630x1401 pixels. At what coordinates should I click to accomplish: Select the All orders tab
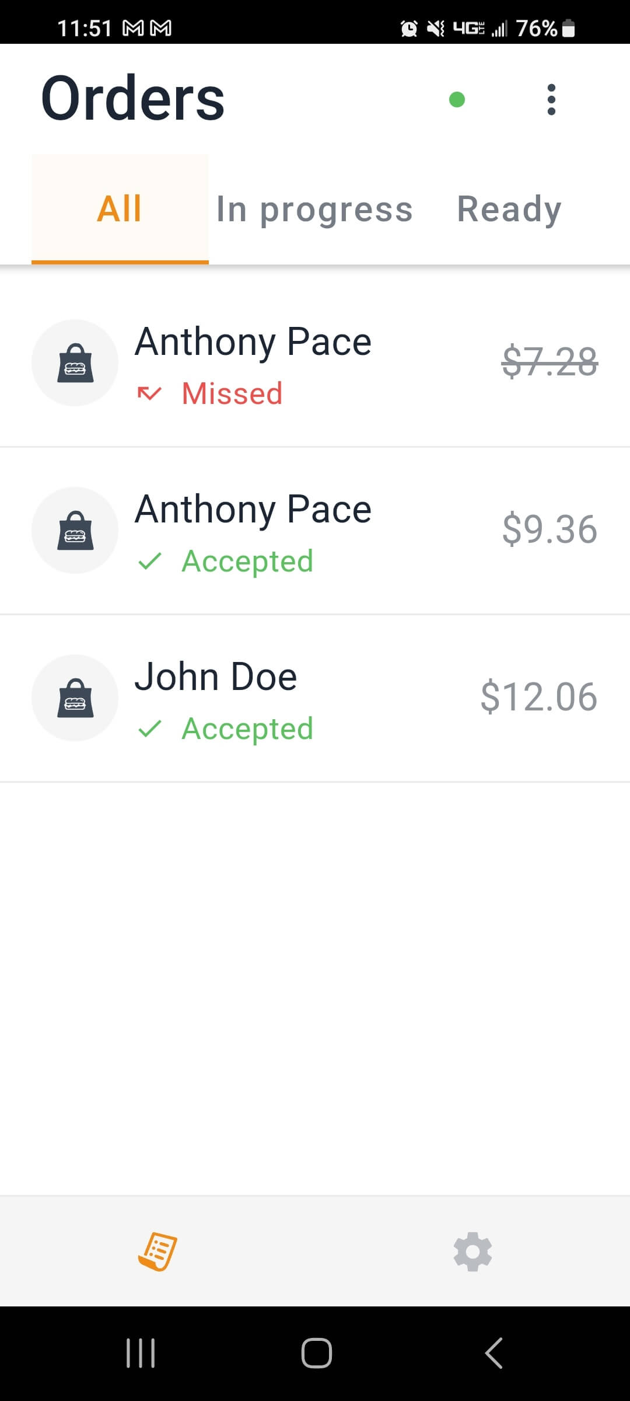point(120,209)
